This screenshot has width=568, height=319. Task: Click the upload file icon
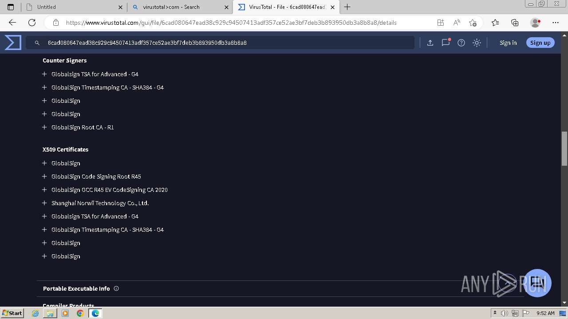click(x=430, y=43)
